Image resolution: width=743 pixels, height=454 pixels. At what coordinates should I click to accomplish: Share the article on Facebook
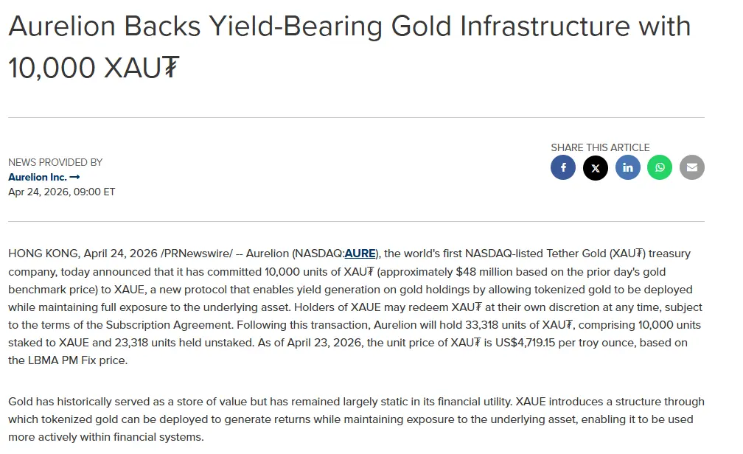pos(563,167)
